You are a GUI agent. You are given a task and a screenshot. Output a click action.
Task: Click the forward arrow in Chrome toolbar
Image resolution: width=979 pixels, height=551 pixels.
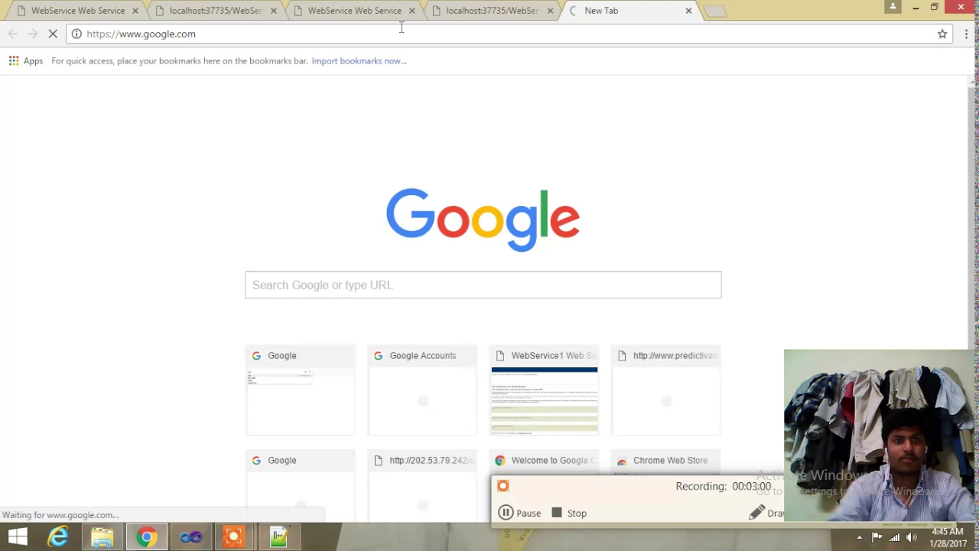(x=33, y=34)
